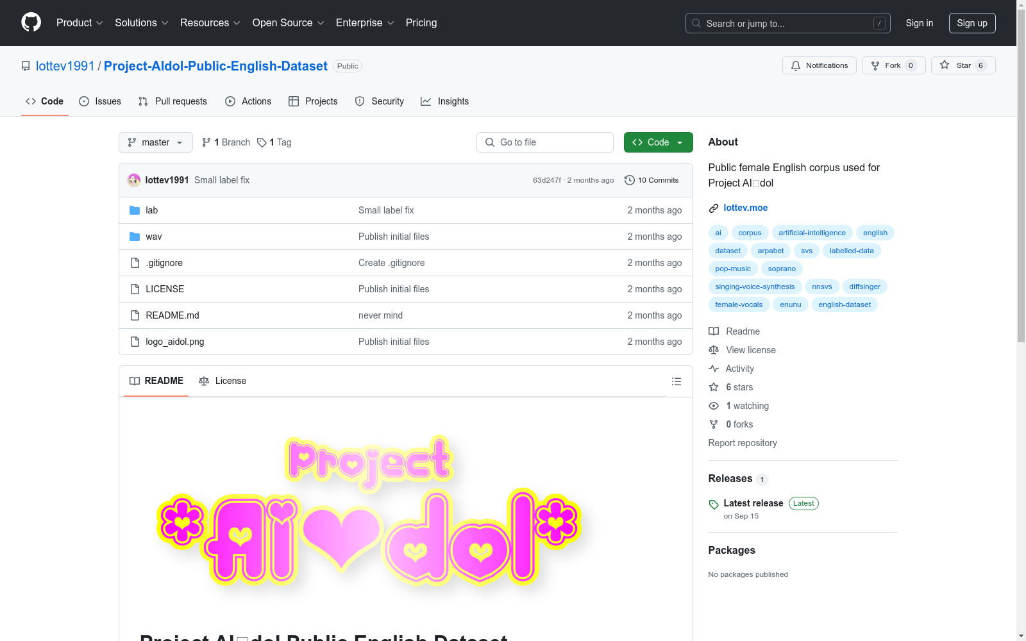
Task: Expand the Product menu
Action: pos(80,22)
